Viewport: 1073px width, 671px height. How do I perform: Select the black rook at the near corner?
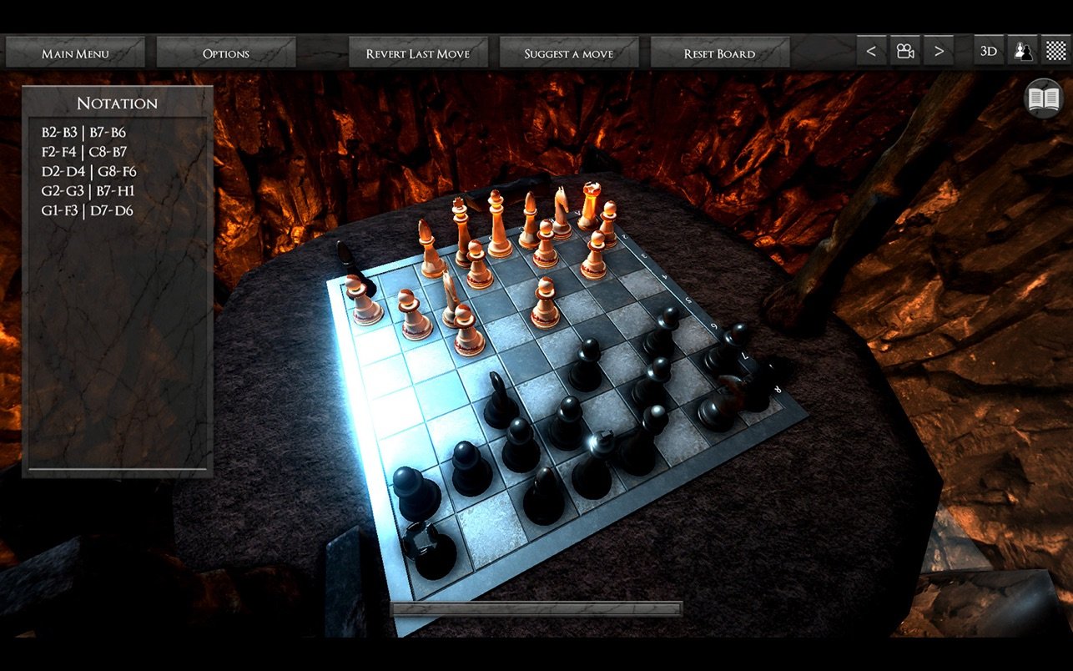429,547
